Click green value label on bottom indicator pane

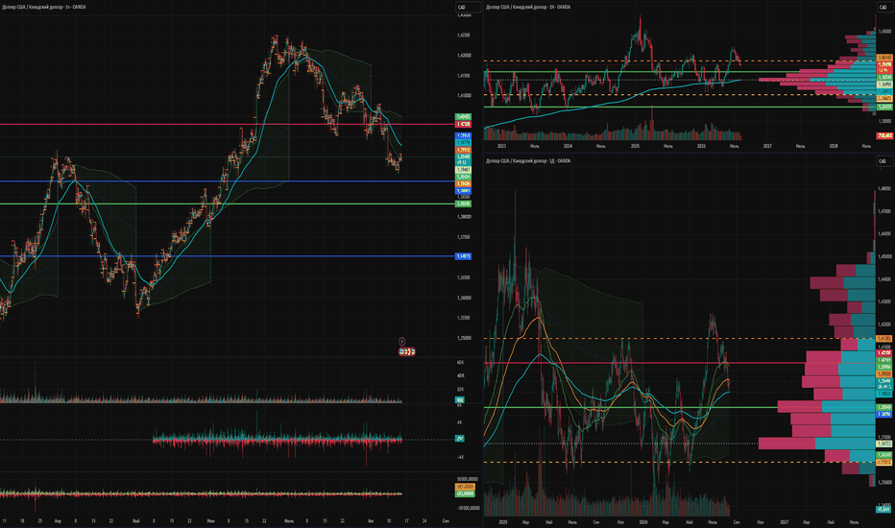[465, 493]
